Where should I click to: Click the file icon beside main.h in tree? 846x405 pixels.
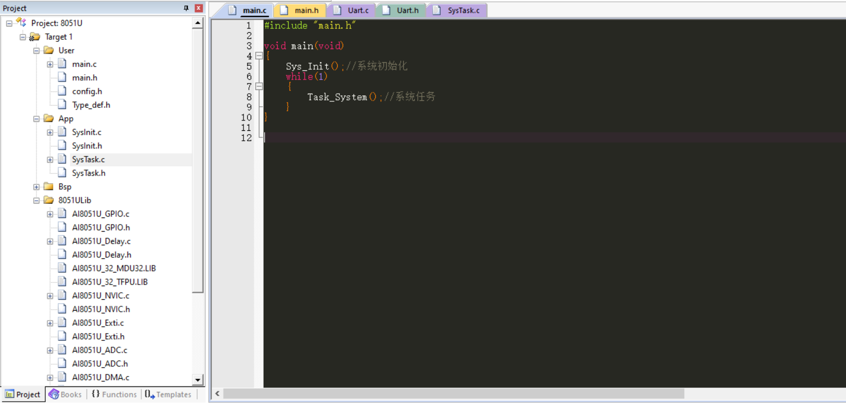pyautogui.click(x=62, y=77)
